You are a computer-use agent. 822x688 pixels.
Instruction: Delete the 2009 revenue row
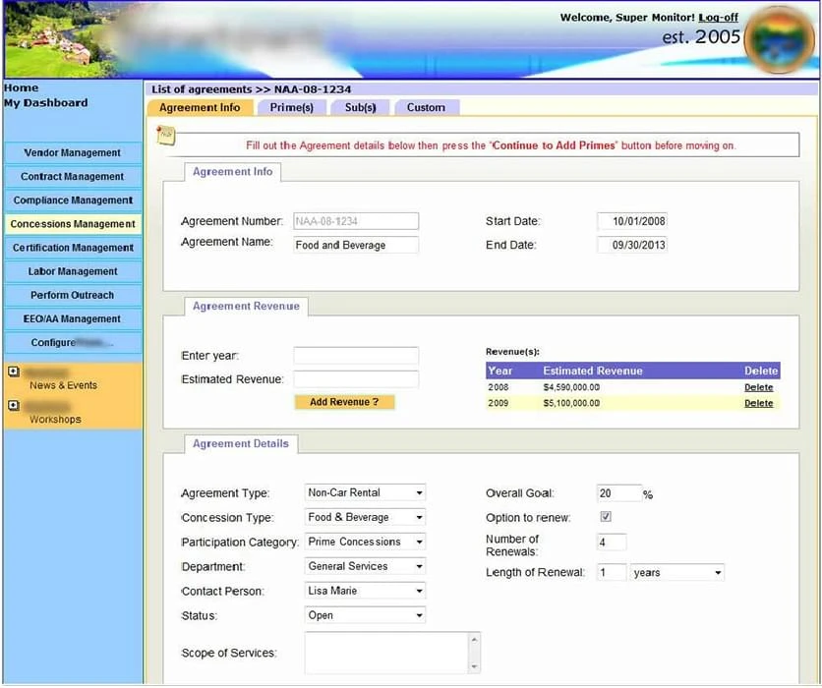[758, 403]
